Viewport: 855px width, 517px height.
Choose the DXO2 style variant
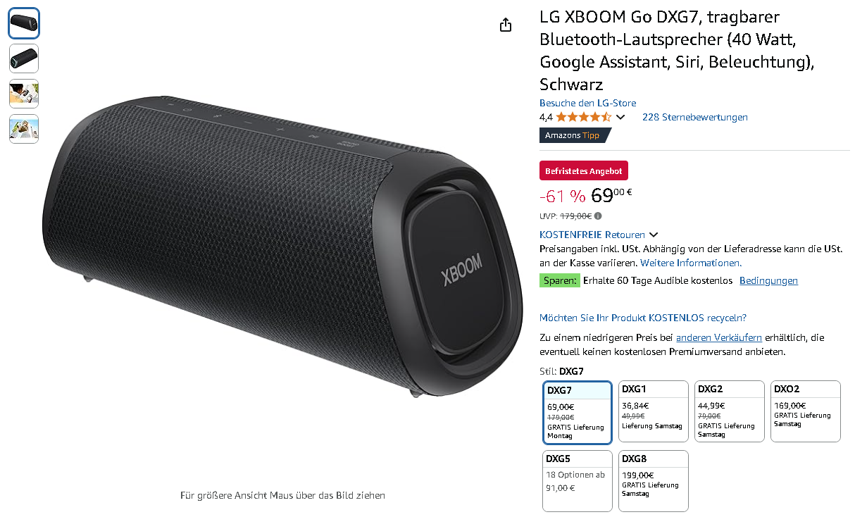806,411
